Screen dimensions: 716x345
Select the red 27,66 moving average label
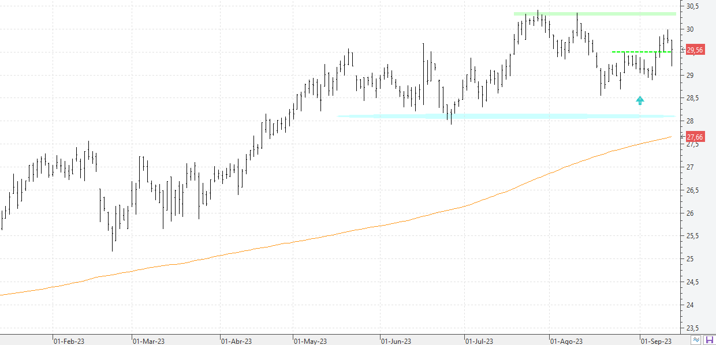(x=695, y=137)
